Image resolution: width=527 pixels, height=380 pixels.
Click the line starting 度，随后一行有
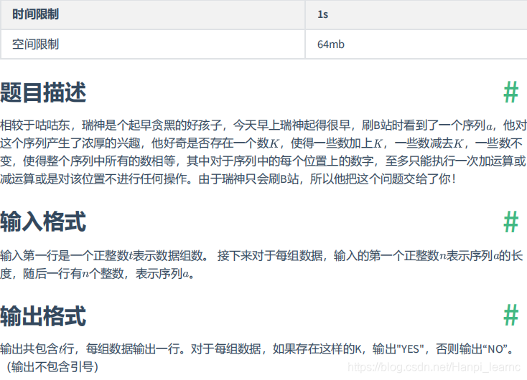click(x=98, y=274)
